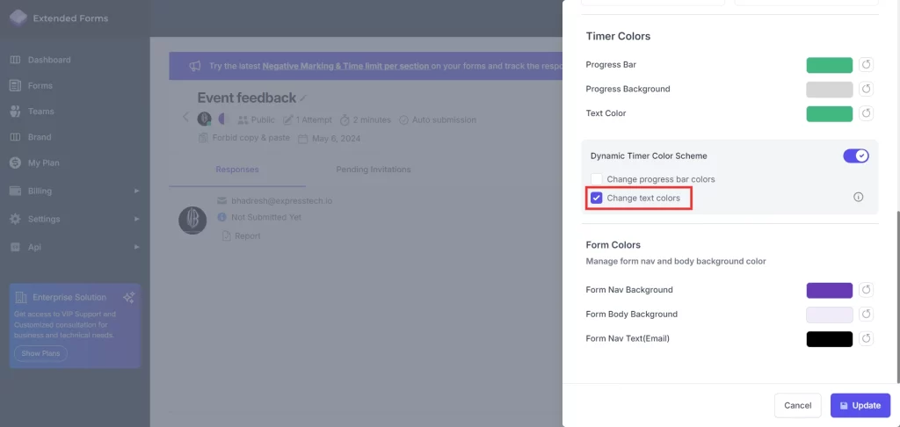Click the Auto submission label
Image resolution: width=900 pixels, height=427 pixels.
[x=444, y=120]
